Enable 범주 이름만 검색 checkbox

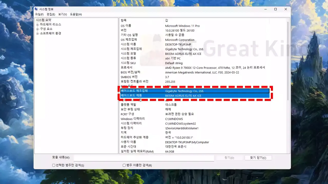click(124, 165)
